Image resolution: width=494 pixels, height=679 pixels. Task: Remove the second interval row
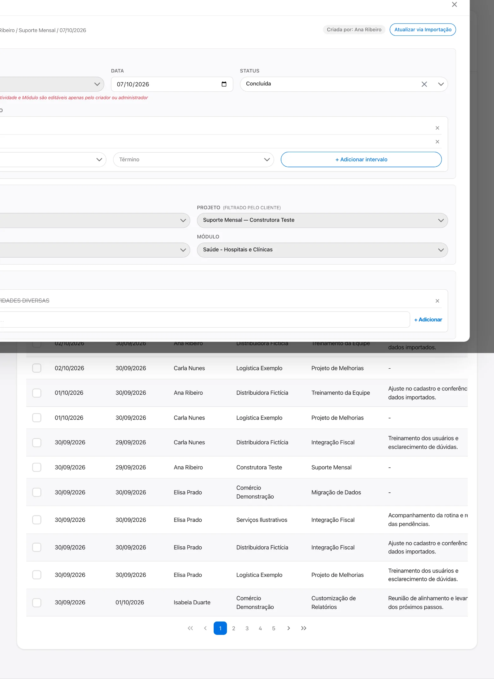click(437, 142)
